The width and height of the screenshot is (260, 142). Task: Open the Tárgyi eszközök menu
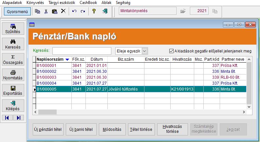tap(62, 3)
